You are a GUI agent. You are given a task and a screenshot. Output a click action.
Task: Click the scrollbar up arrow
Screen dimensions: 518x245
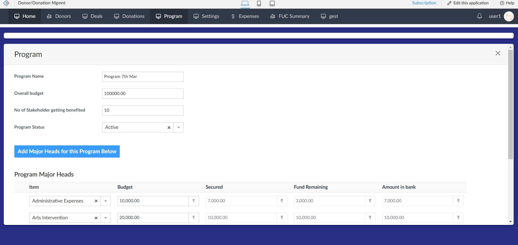pyautogui.click(x=510, y=47)
